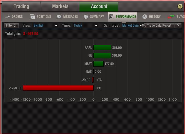Click the GE symbol label
Viewport: 185px width, 134px height.
pos(90,55)
